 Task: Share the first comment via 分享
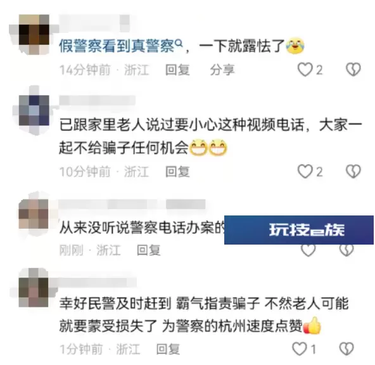[222, 70]
